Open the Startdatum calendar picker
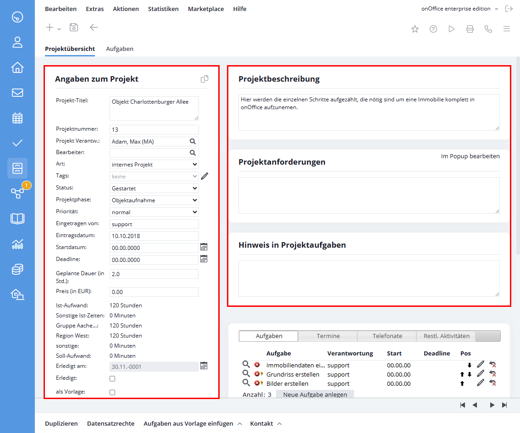520x433 pixels. coord(204,247)
